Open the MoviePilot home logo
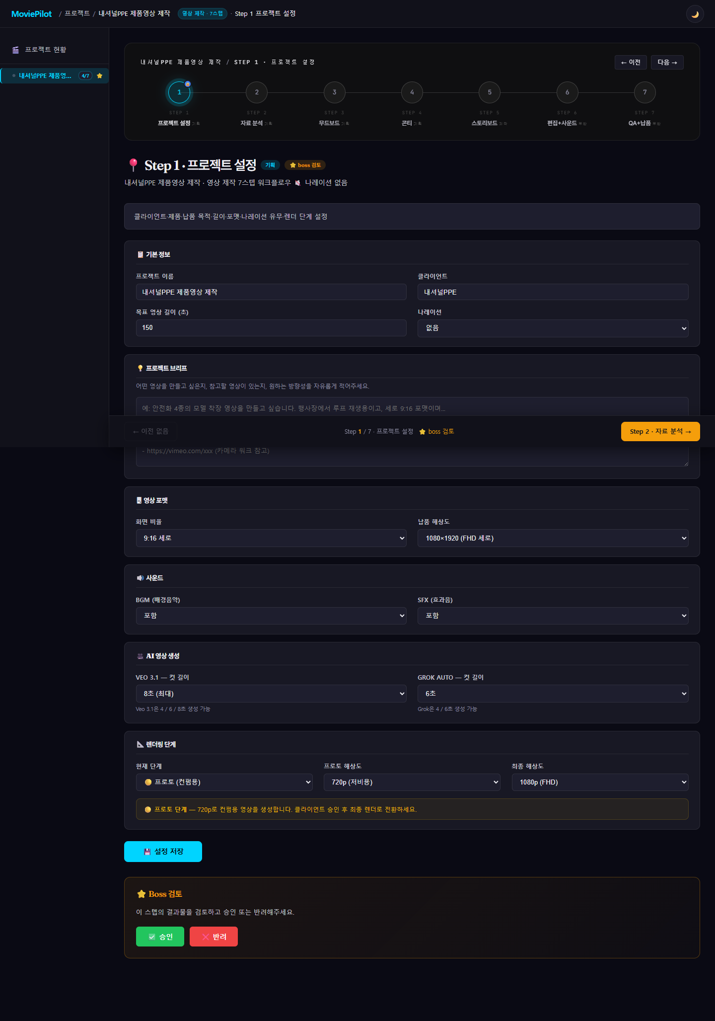Image resolution: width=715 pixels, height=1021 pixels. 31,14
